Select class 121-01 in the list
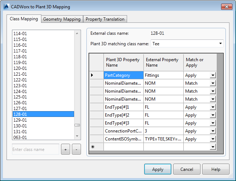Screen dimensions: 236x181 pos(43,74)
